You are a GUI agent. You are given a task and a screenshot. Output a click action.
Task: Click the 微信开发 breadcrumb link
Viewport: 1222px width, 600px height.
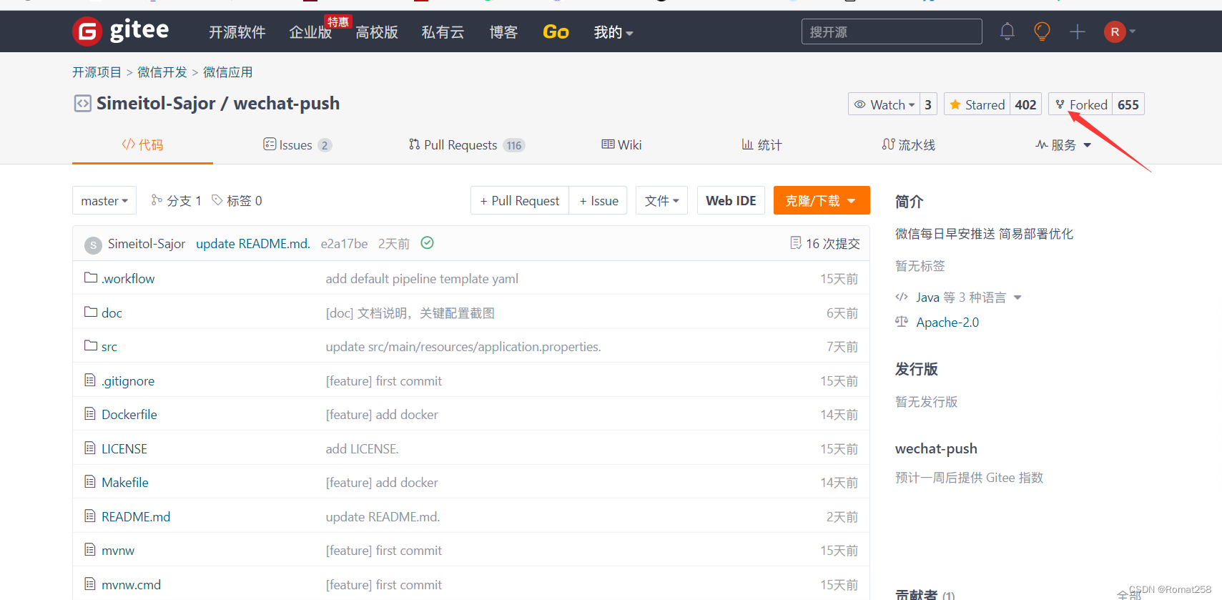(162, 72)
